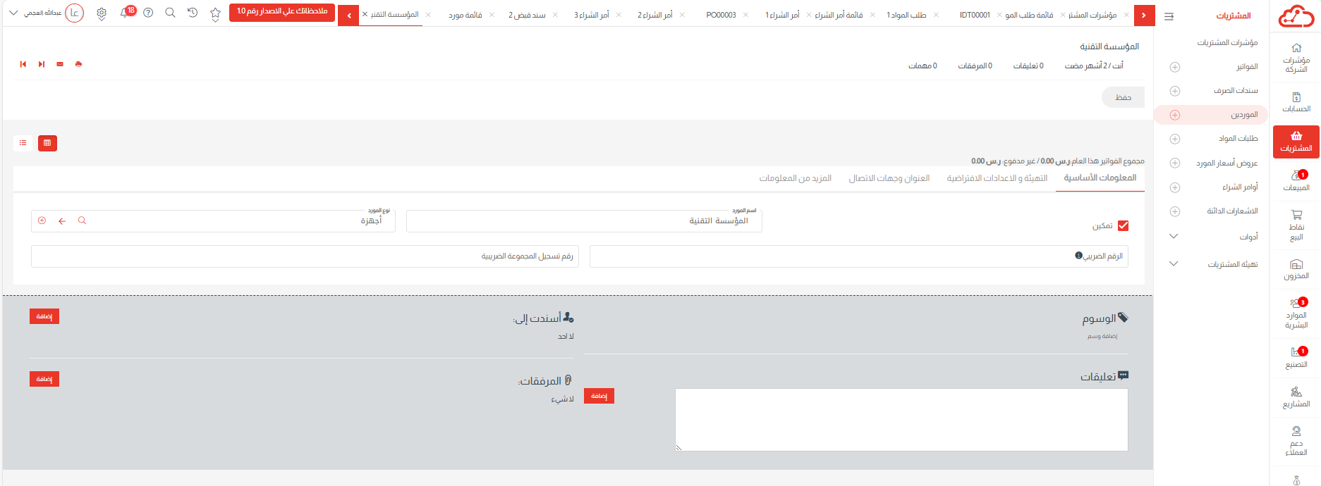This screenshot has width=1321, height=486.
Task: Open المخزون (inventory) module in the sidebar
Action: click(x=1296, y=270)
